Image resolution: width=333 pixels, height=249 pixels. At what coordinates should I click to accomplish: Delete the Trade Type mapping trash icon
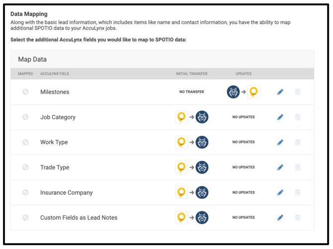tap(298, 167)
